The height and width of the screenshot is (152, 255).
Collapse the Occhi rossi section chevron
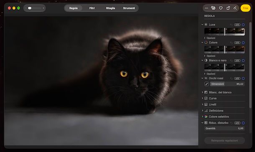202,78
